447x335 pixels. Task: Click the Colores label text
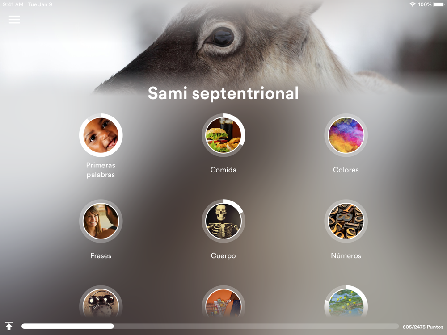(x=346, y=170)
